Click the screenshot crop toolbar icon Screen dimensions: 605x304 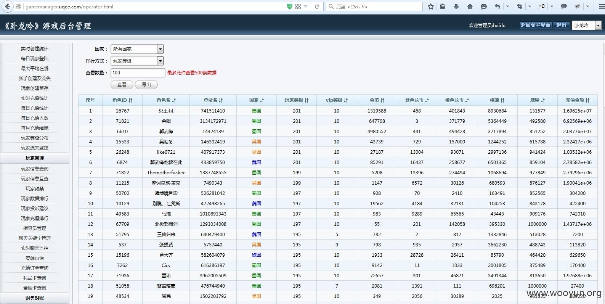click(519, 6)
